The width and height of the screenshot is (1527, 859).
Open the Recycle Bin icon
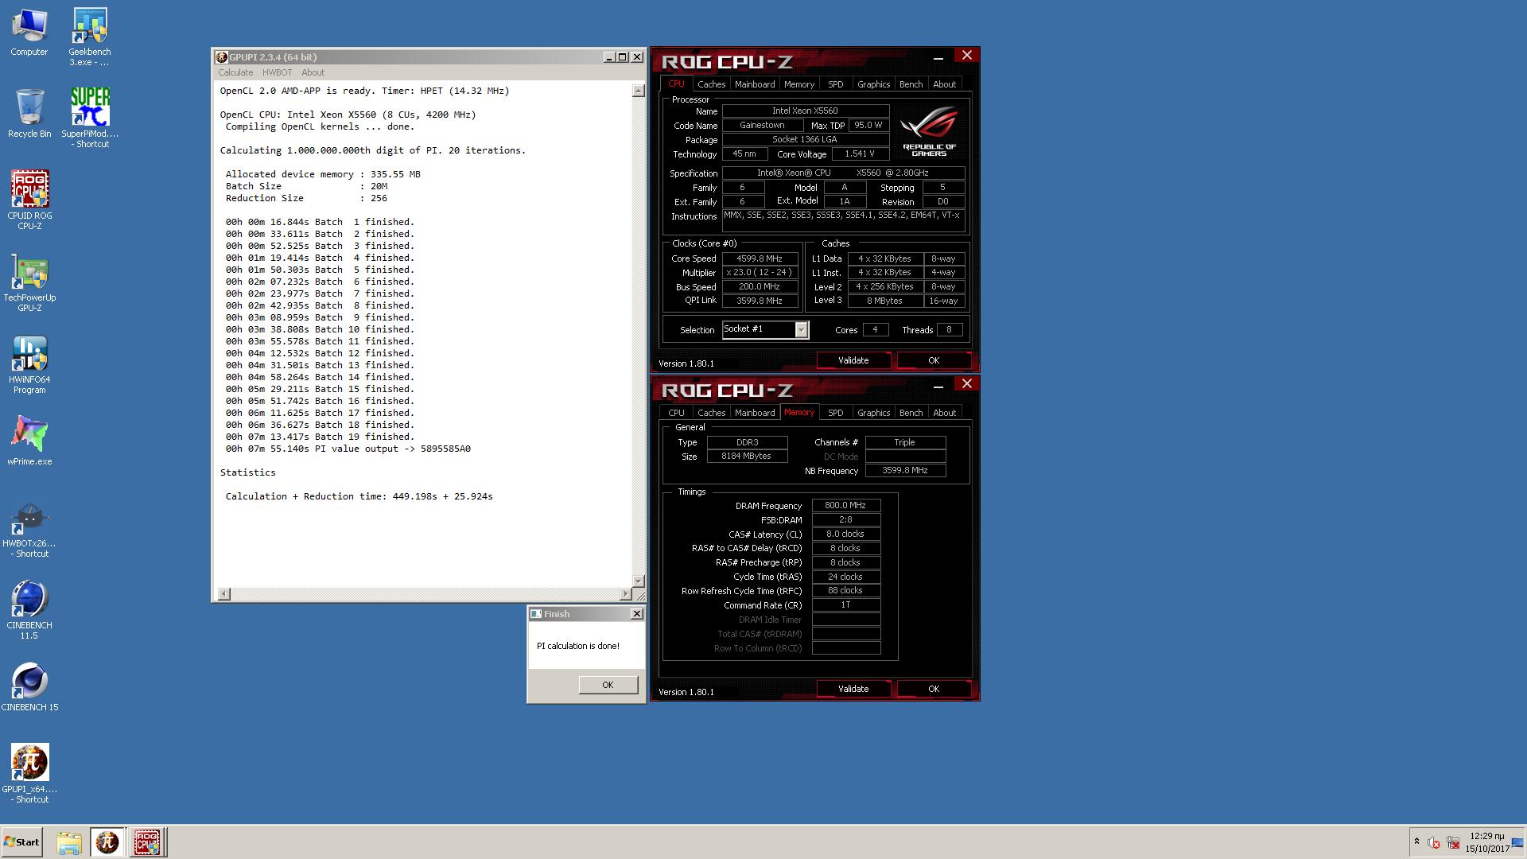point(29,114)
